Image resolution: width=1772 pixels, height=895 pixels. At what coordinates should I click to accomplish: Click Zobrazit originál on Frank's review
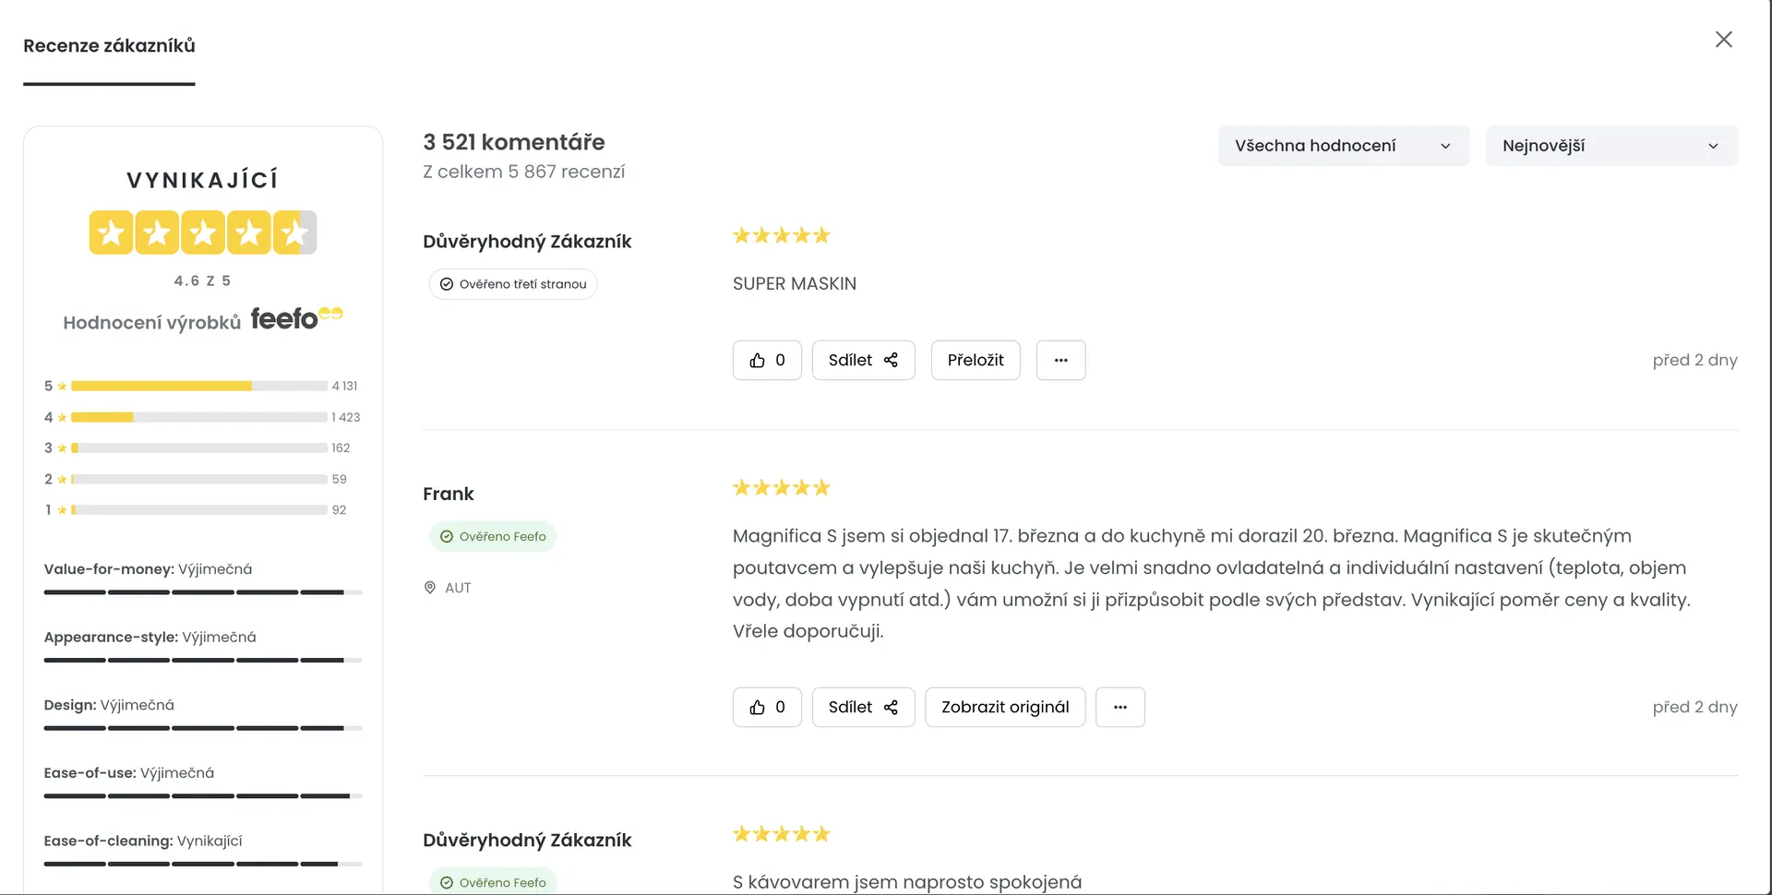click(1004, 707)
